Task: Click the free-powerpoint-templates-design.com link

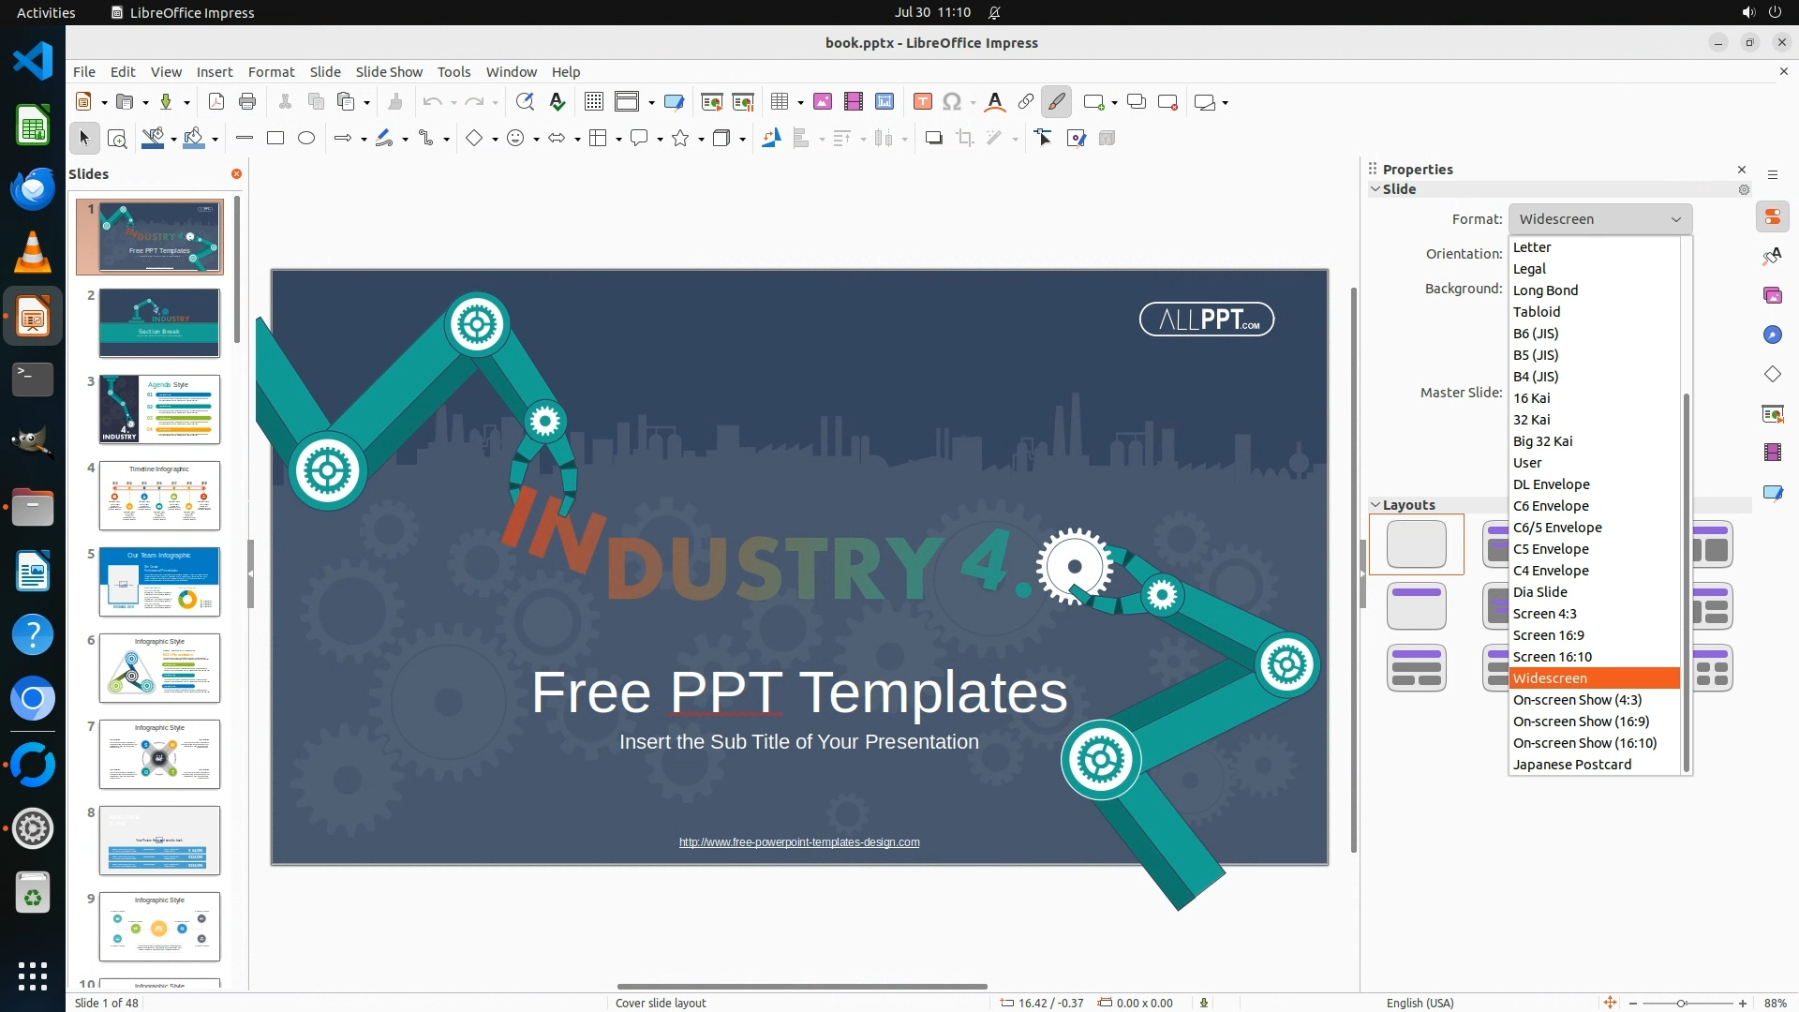Action: pyautogui.click(x=799, y=842)
